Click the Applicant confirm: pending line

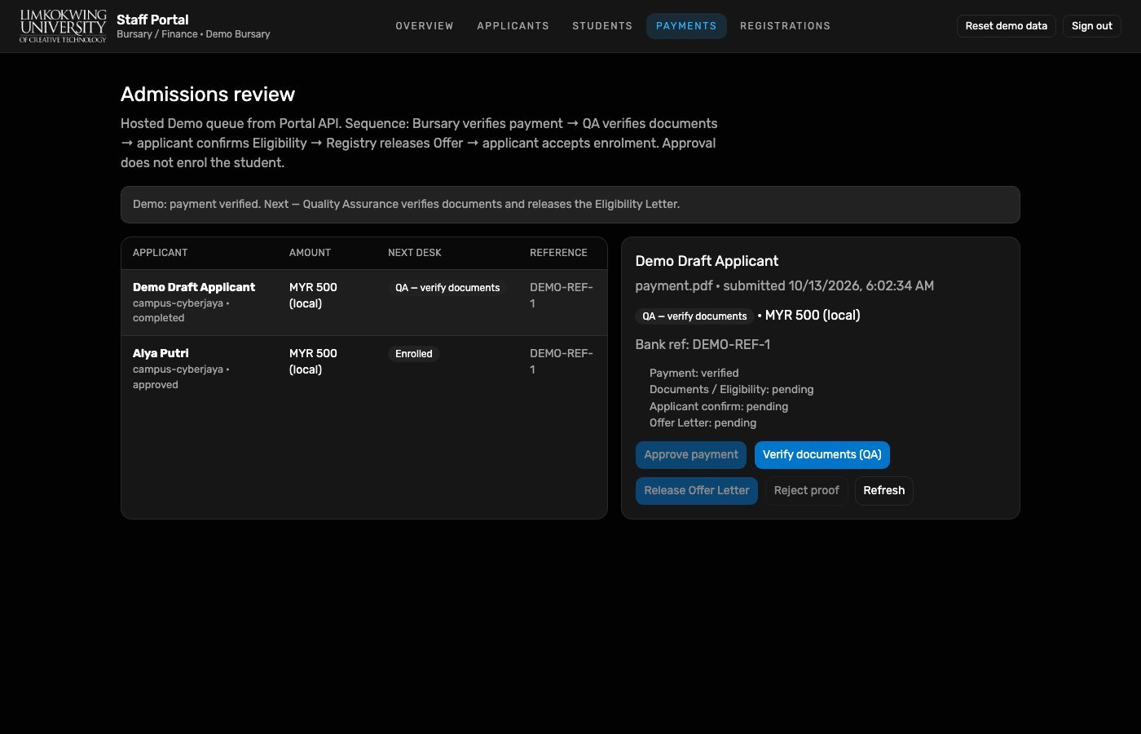coord(719,407)
